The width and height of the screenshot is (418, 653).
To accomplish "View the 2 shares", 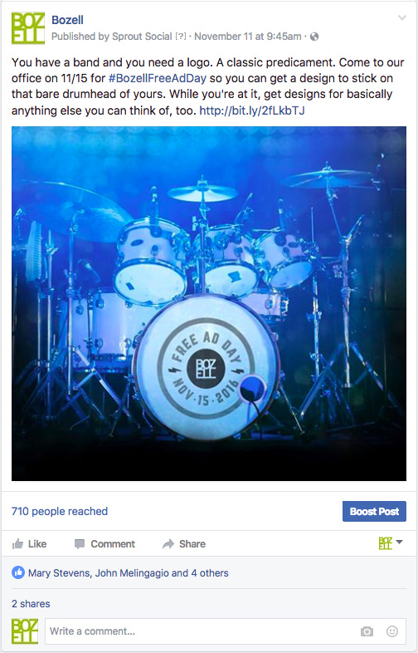I will click(x=31, y=604).
